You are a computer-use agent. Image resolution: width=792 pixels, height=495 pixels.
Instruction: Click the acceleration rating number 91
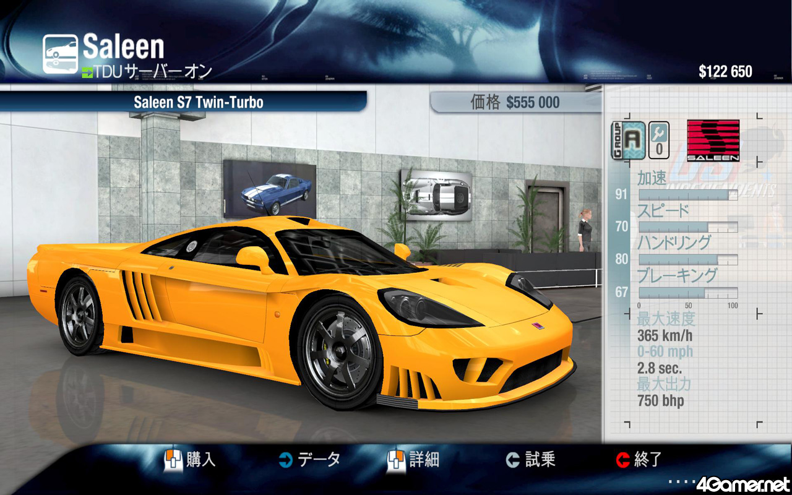tap(621, 194)
